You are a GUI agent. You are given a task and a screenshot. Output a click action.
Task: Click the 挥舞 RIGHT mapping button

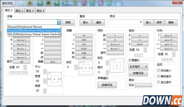coord(84,49)
